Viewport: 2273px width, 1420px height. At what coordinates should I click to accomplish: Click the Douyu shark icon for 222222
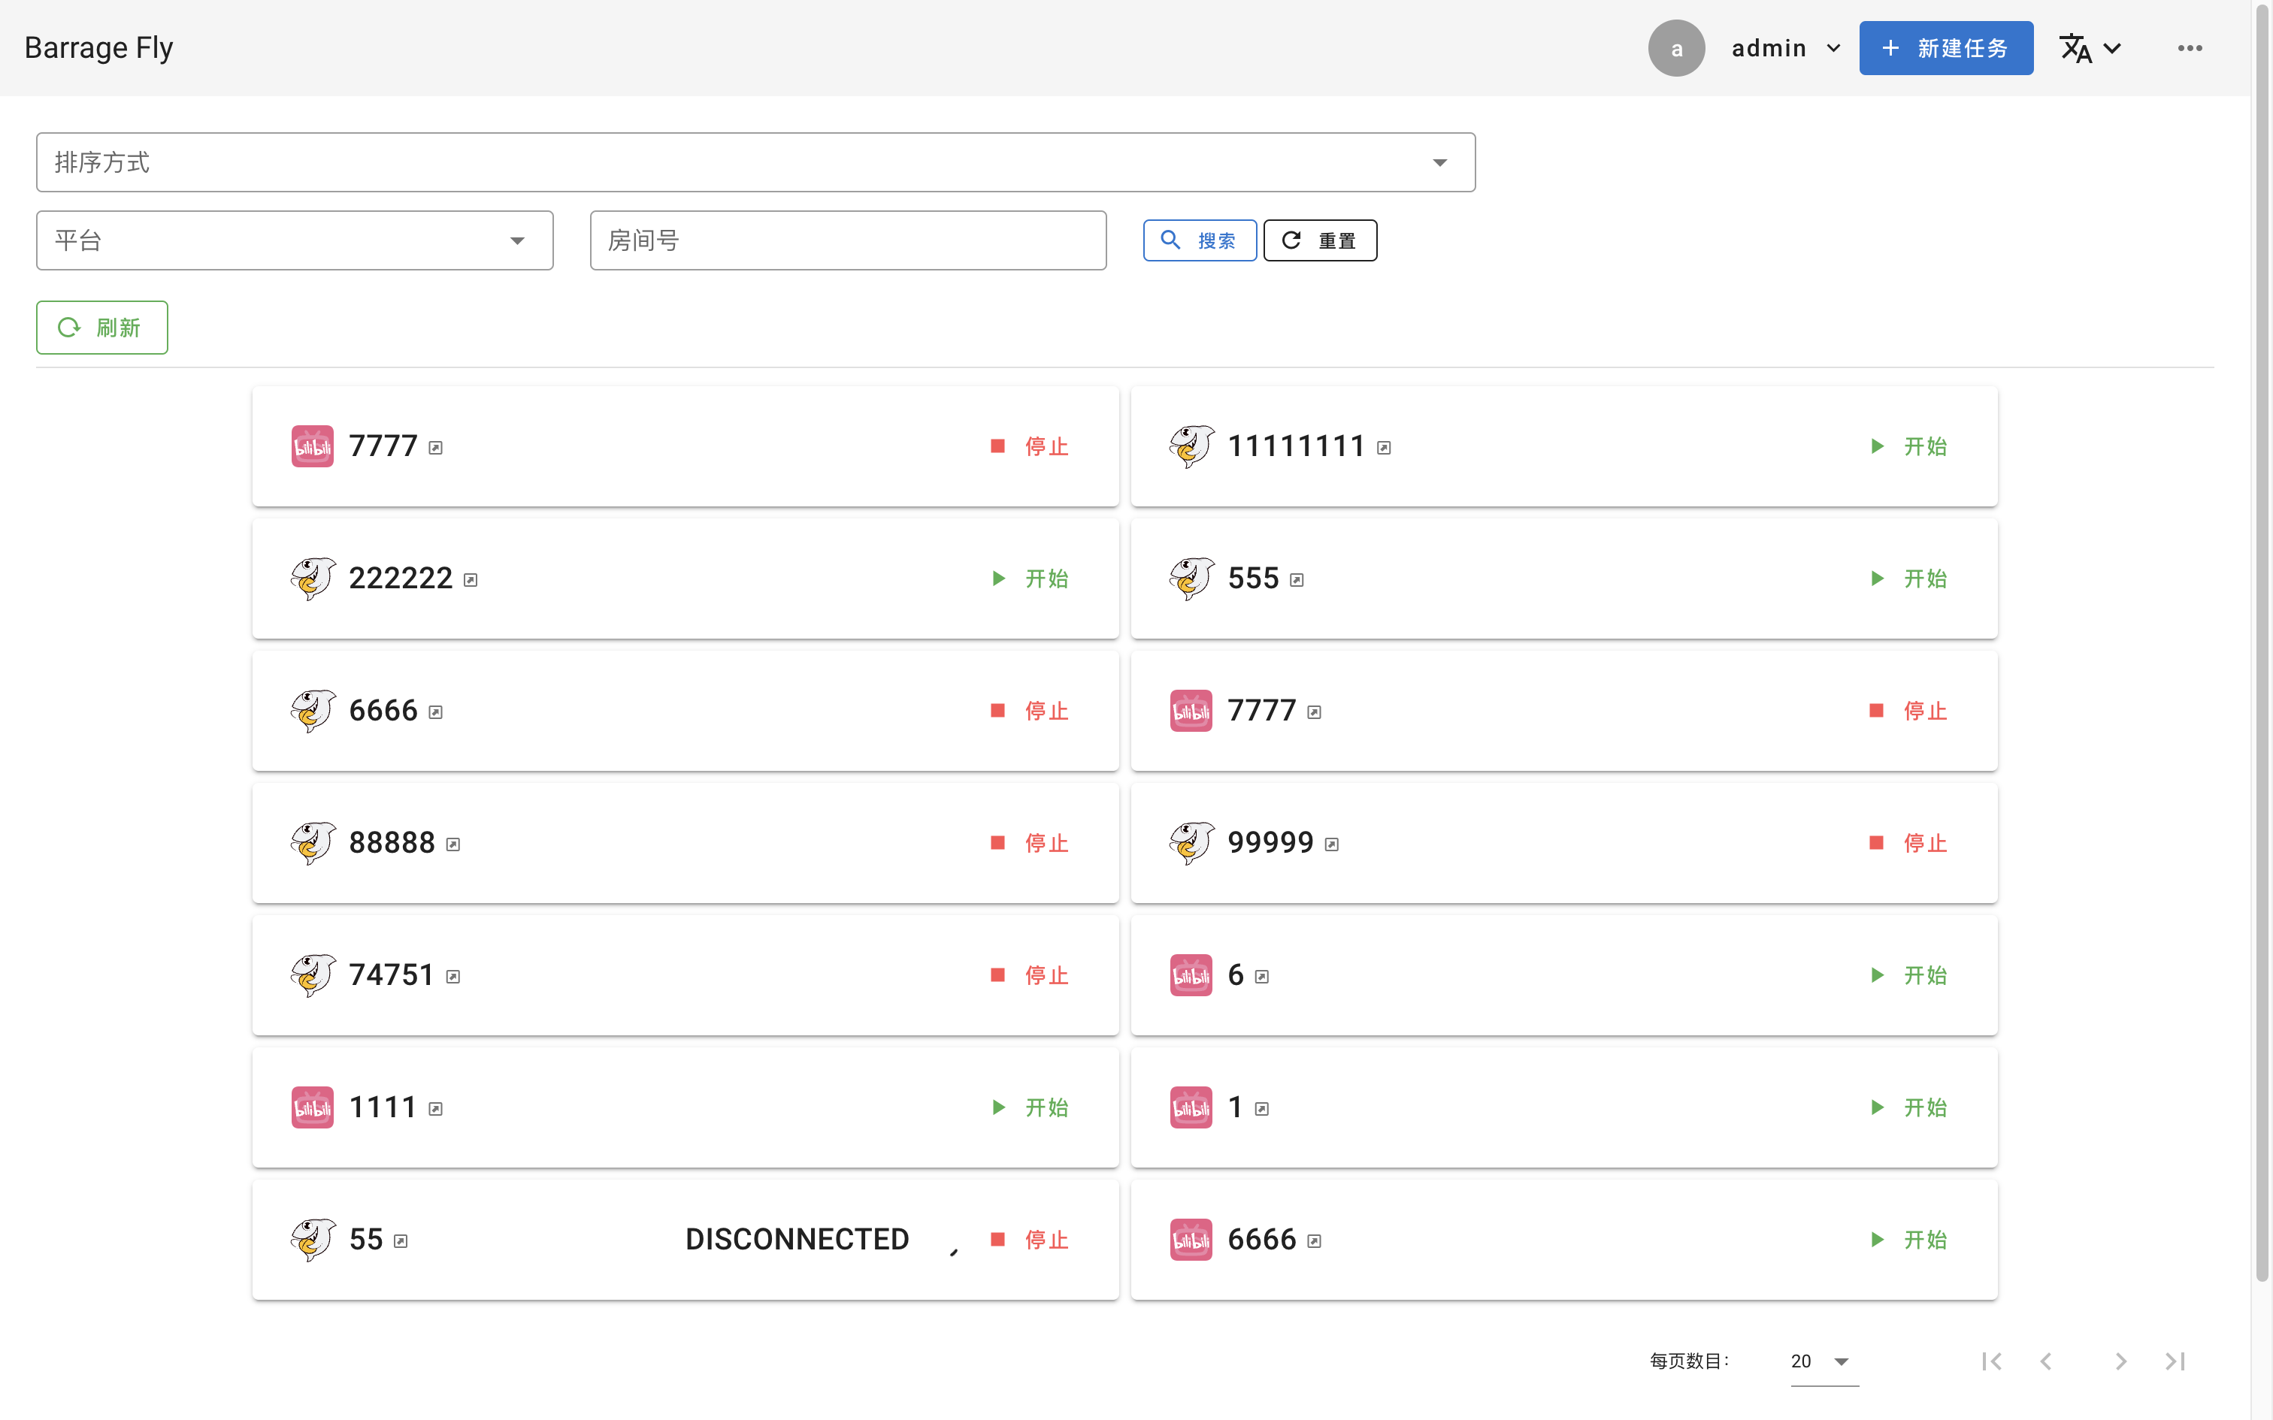click(x=312, y=579)
